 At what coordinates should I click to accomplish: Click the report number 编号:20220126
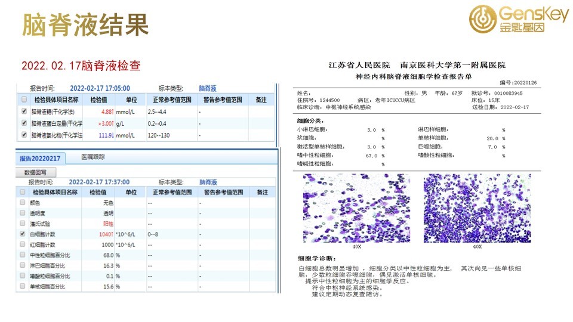pos(518,82)
